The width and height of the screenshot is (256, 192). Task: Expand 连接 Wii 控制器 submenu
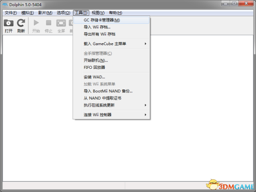pos(111,115)
